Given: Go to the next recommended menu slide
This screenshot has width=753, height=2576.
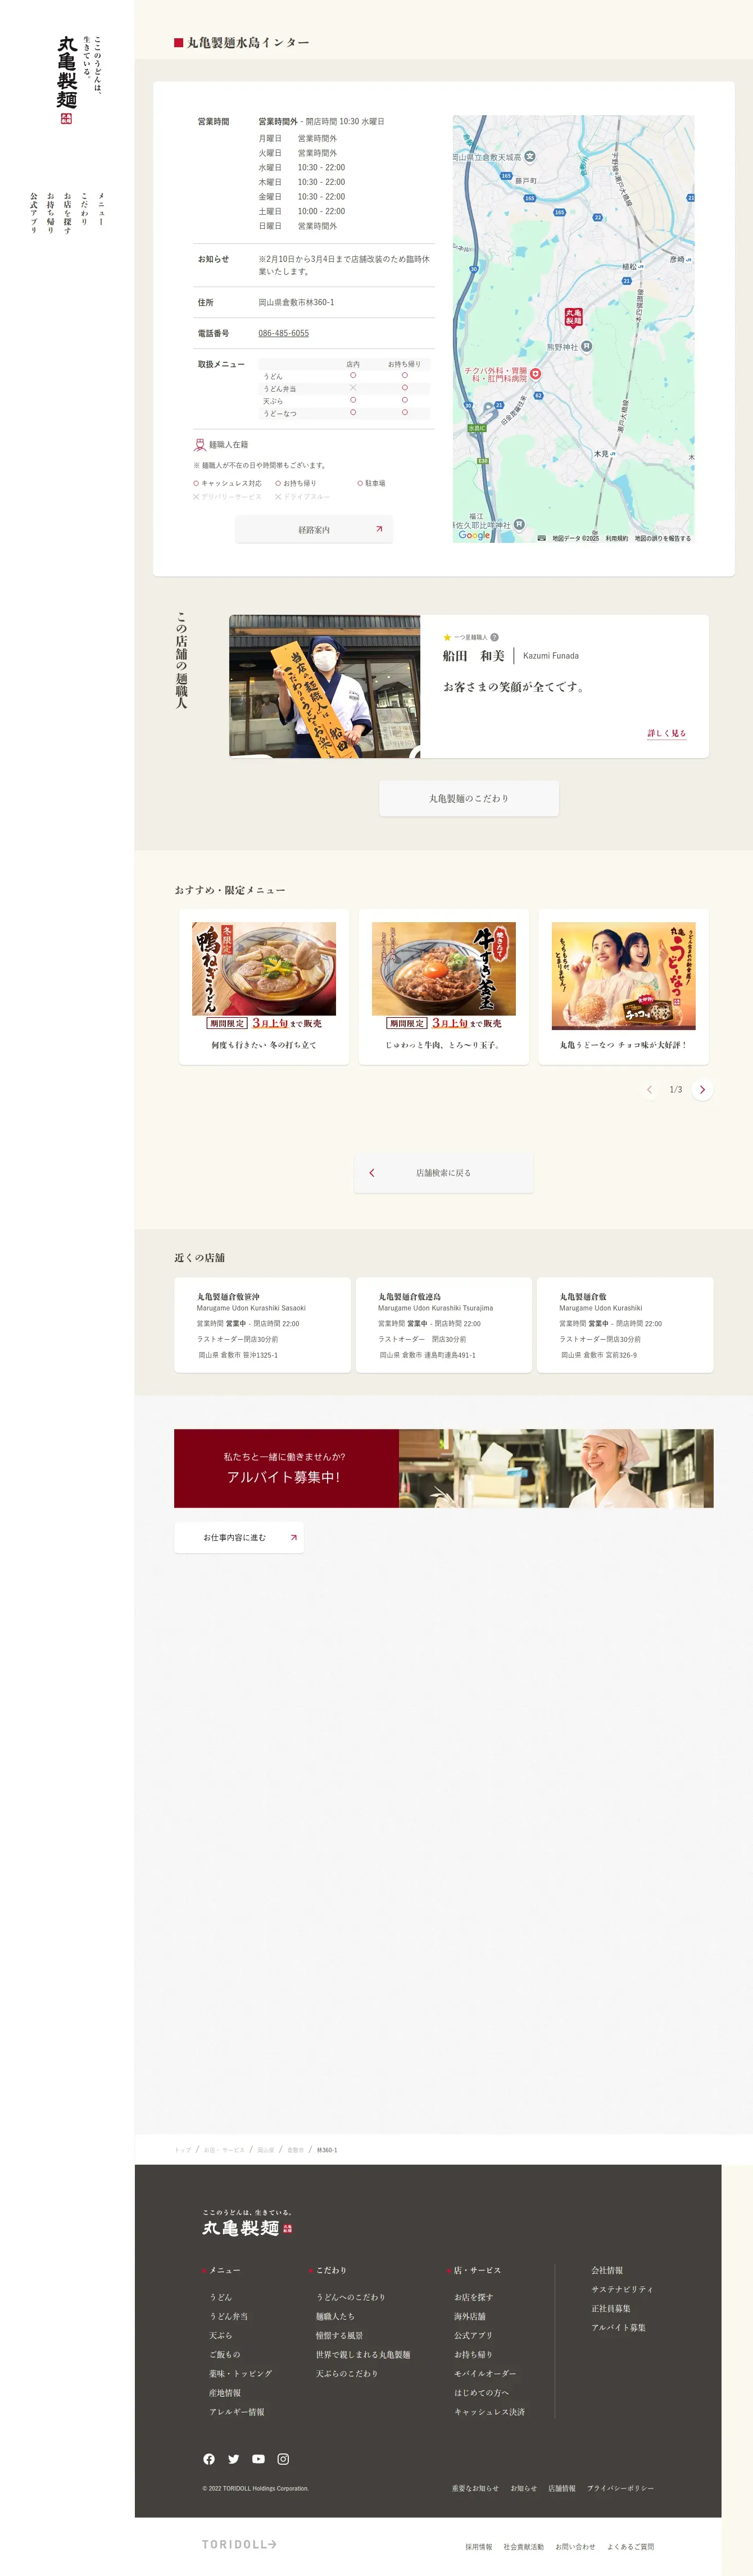Looking at the screenshot, I should coord(702,1089).
